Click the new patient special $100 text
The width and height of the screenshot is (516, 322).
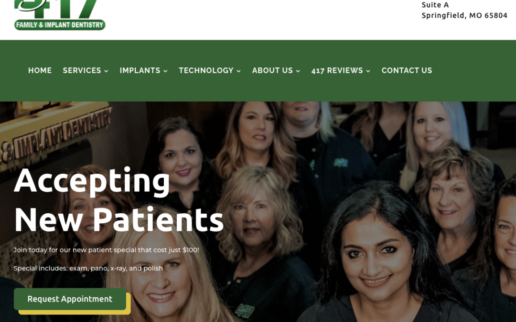[x=106, y=249]
